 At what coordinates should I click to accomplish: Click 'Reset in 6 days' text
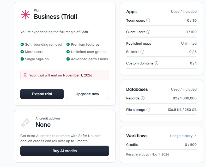[x=137, y=154]
